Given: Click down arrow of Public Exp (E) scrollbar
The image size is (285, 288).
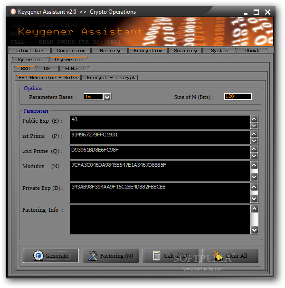Looking at the screenshot, I should click(x=254, y=126).
